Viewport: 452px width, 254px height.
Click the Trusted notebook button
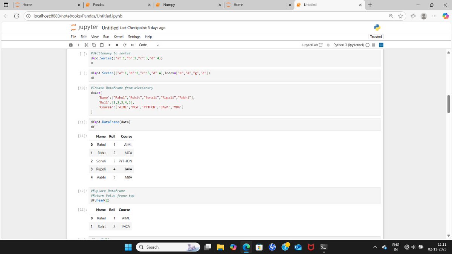(x=376, y=37)
